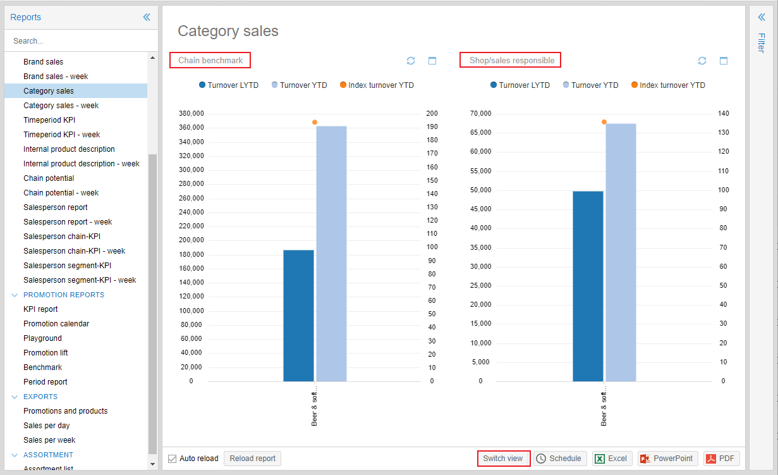Export the report to PowerPoint

pyautogui.click(x=667, y=458)
